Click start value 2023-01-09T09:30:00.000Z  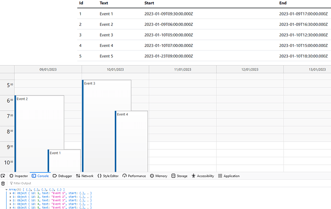pos(169,14)
